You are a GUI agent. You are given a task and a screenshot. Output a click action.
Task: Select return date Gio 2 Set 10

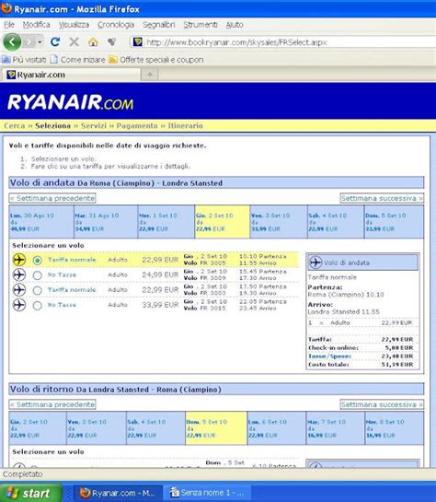tap(38, 428)
